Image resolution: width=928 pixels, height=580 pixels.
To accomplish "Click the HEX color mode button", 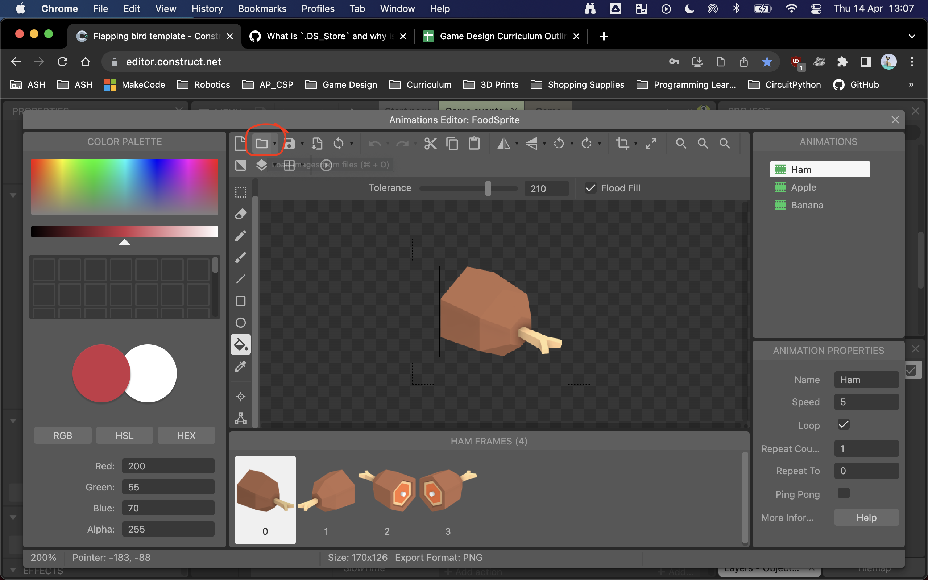I will coord(186,435).
